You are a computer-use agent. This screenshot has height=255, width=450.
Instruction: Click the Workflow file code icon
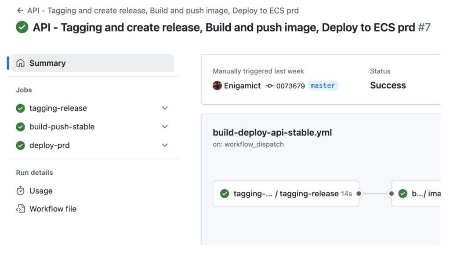point(20,209)
